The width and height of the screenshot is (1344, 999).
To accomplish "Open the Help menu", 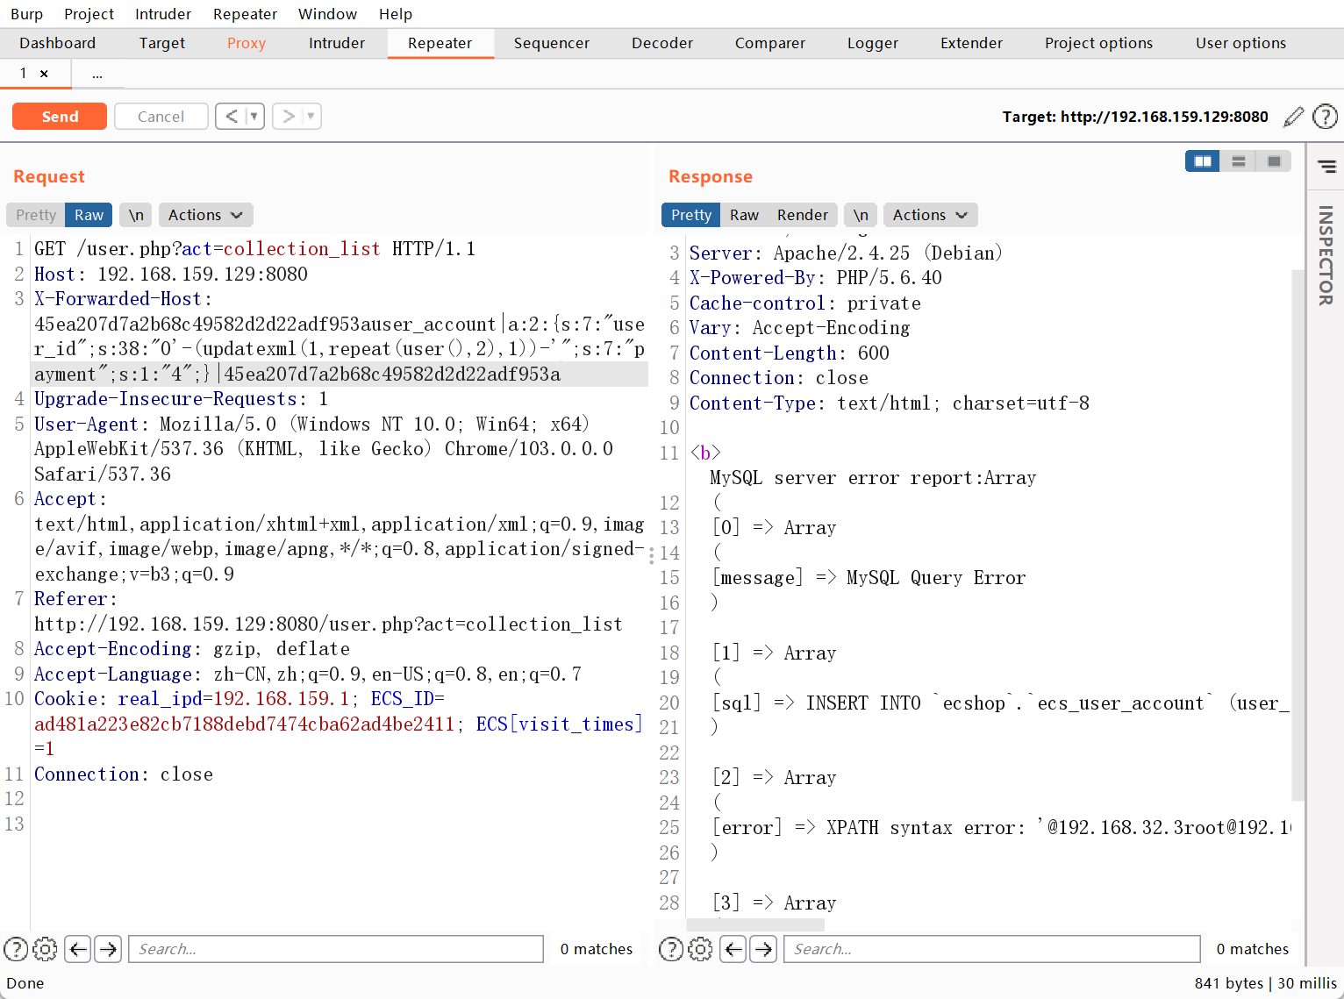I will point(396,14).
